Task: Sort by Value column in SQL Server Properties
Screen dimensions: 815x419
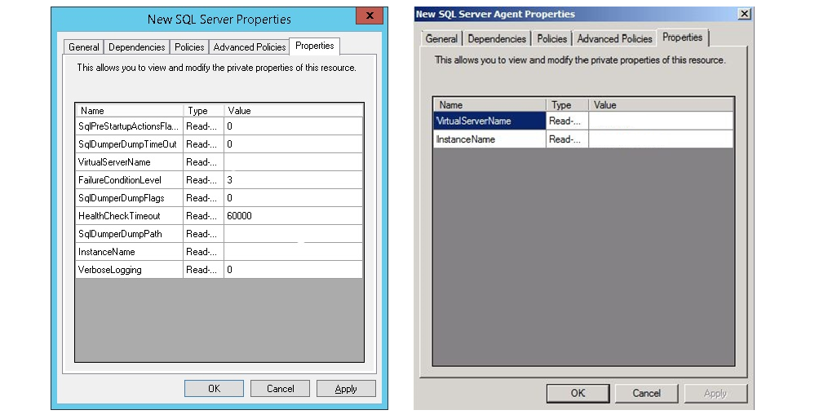Action: (x=294, y=111)
